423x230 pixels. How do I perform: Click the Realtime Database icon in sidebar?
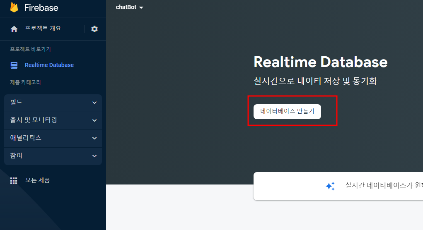pos(14,65)
